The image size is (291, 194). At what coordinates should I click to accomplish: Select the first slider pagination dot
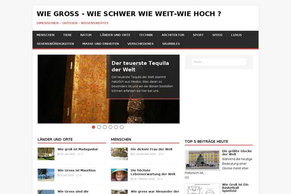tap(94, 127)
